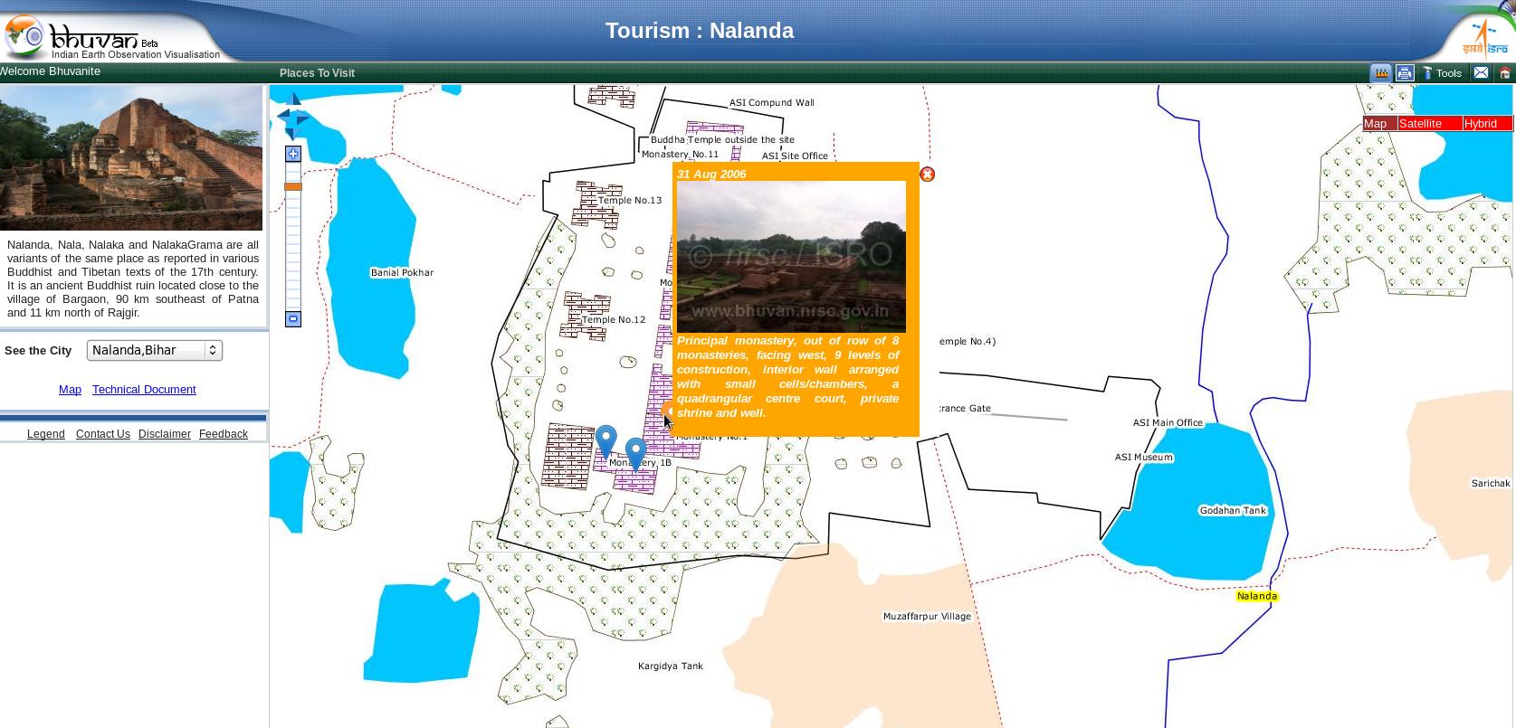Screen dimensions: 1516x728
Task: Pan the map north with the up arrow
Action: (293, 99)
